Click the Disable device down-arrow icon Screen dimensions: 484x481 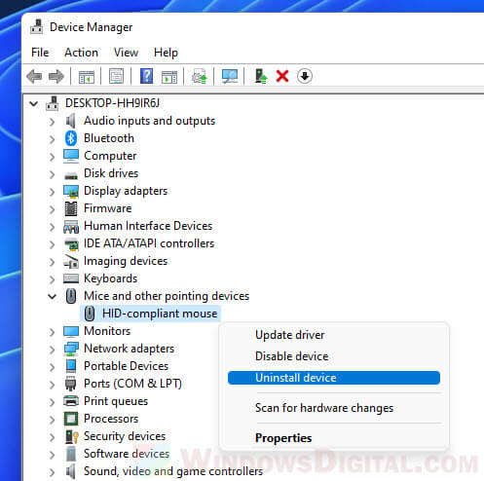304,76
